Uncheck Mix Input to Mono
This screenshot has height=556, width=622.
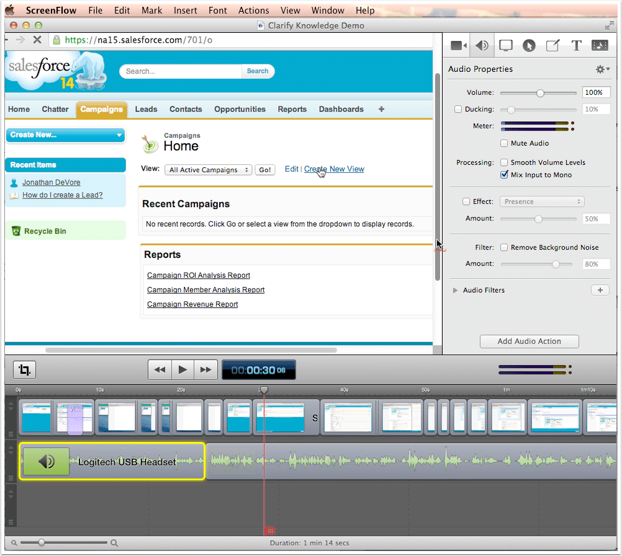coord(504,175)
